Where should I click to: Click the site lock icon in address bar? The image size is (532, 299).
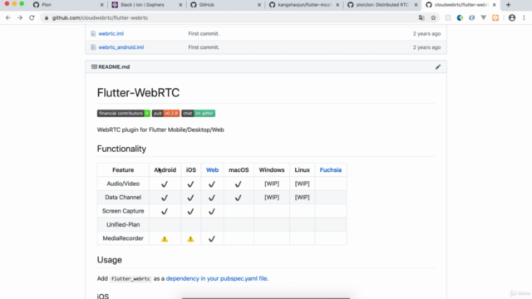(47, 17)
